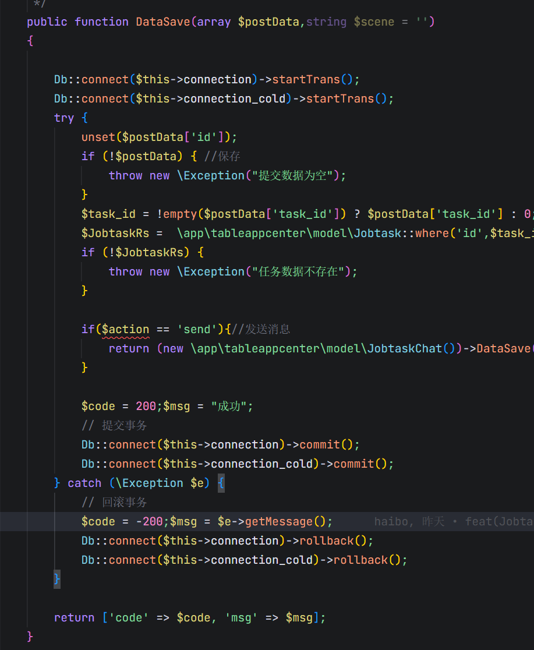This screenshot has height=650, width=534.
Task: Click the -200 error code value
Action: (x=149, y=521)
